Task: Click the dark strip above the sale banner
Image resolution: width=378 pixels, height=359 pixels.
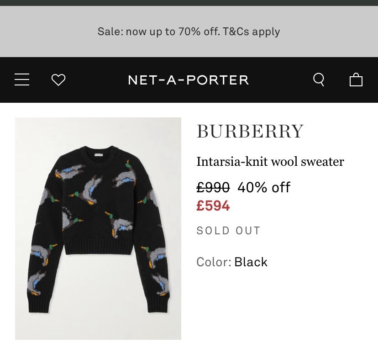Action: point(189,3)
